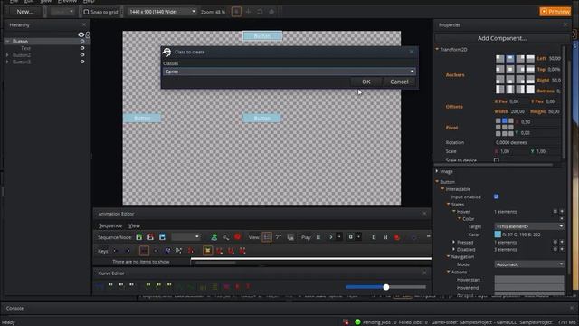Expand the Pressed state entry
579x326 pixels.
(454, 242)
